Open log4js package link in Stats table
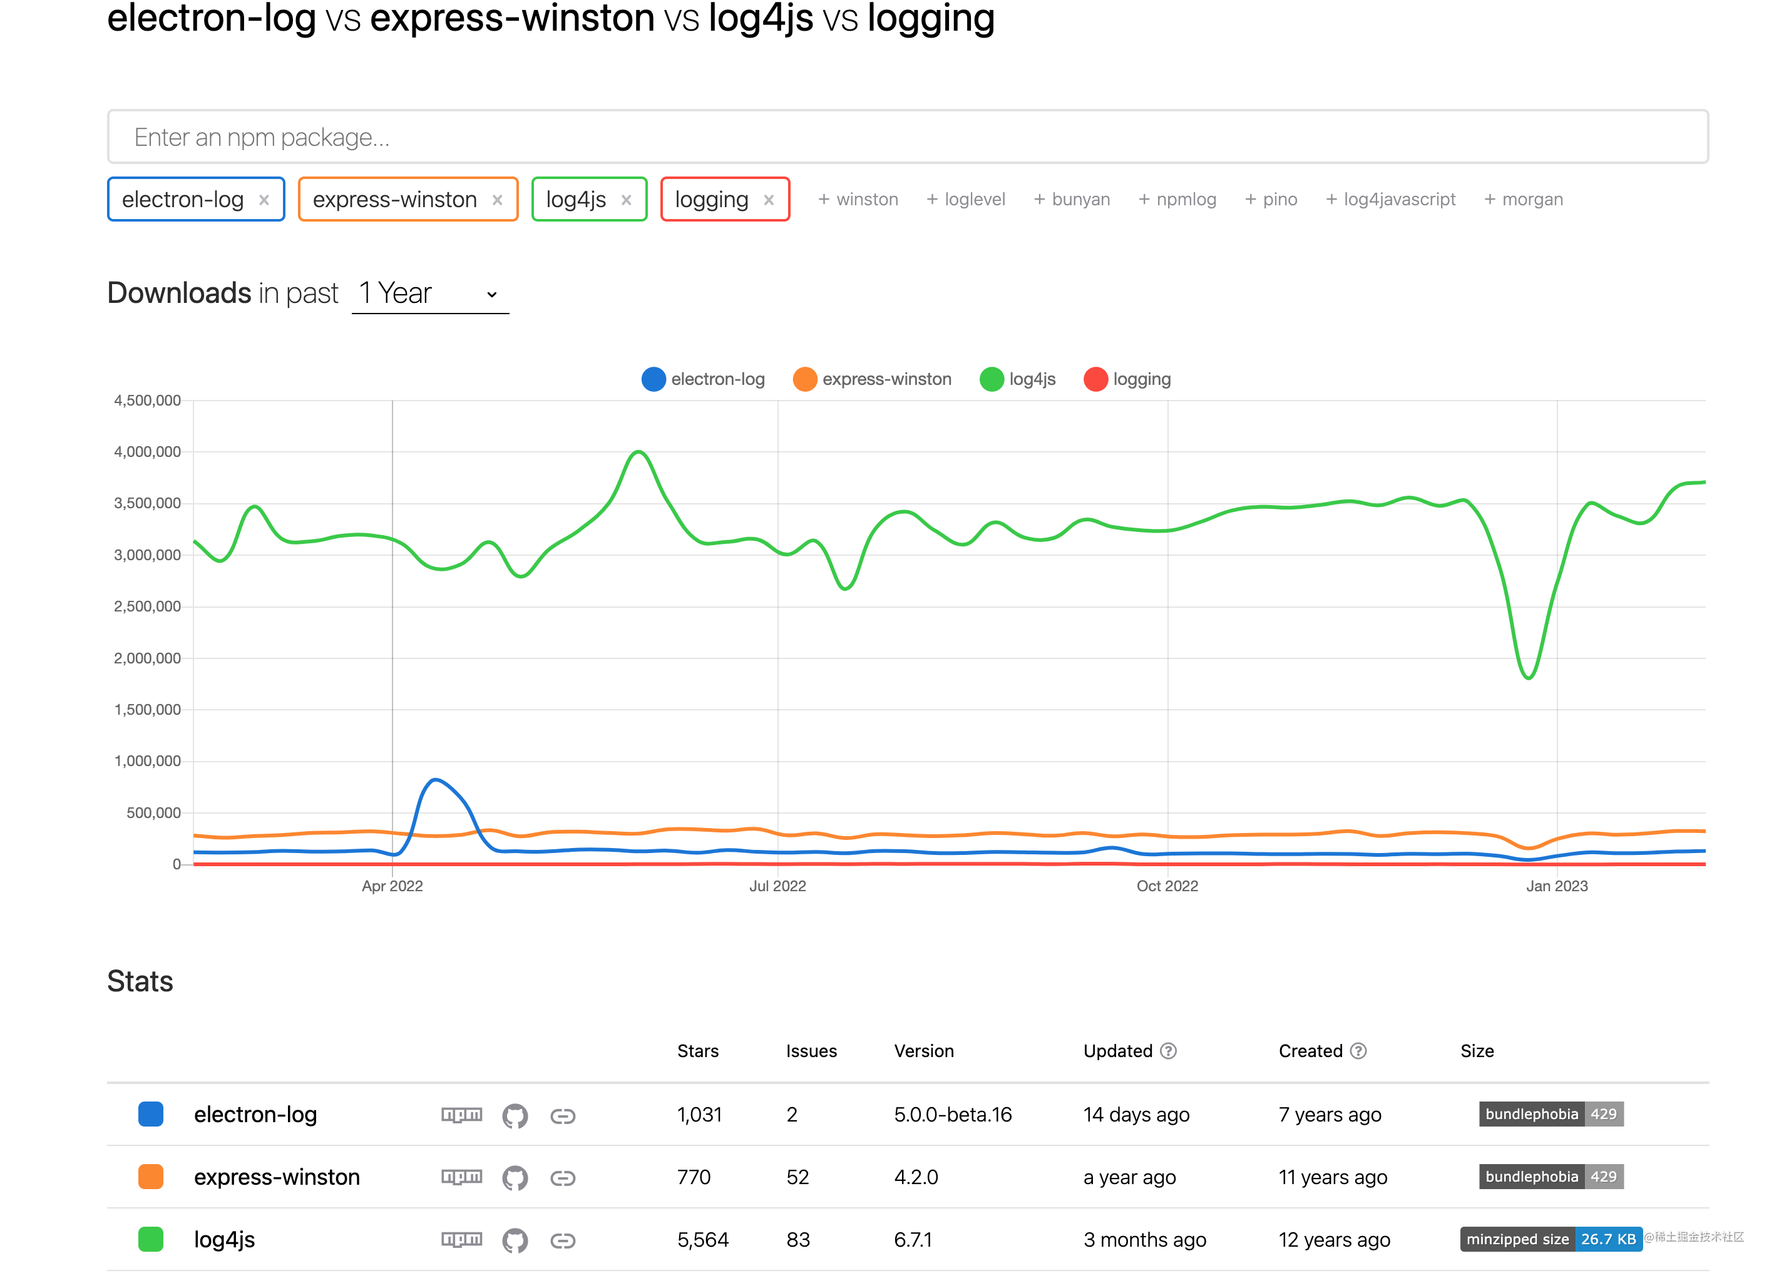This screenshot has width=1774, height=1273. (x=225, y=1239)
